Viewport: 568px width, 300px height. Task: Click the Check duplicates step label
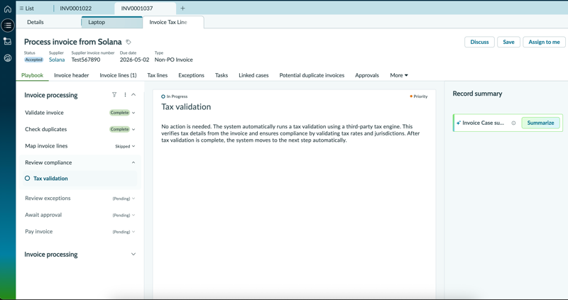tap(45, 130)
